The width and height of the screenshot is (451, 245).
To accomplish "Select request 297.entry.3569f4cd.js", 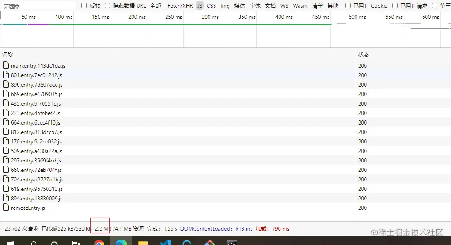I will pos(178,160).
